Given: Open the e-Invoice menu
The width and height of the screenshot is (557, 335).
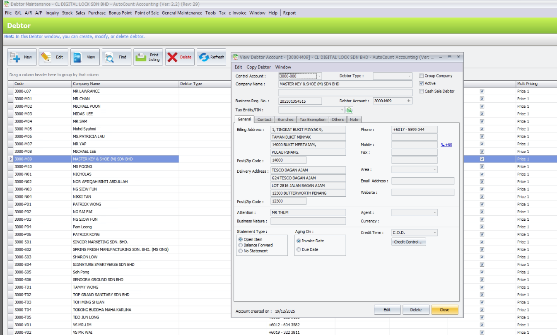Looking at the screenshot, I should click(237, 13).
